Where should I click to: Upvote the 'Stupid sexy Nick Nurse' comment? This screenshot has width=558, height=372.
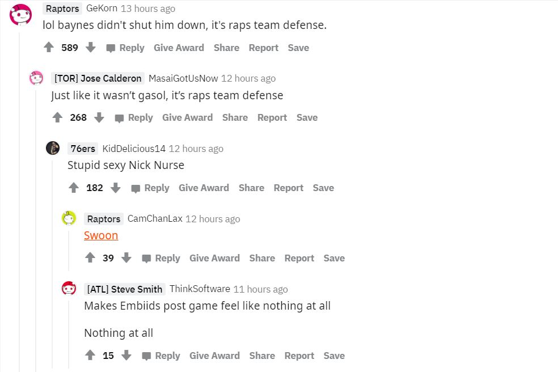(x=74, y=188)
